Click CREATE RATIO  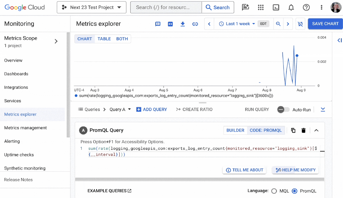194,109
